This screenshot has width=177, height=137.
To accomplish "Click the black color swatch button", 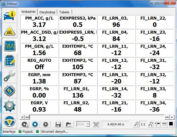I will [x=171, y=124].
